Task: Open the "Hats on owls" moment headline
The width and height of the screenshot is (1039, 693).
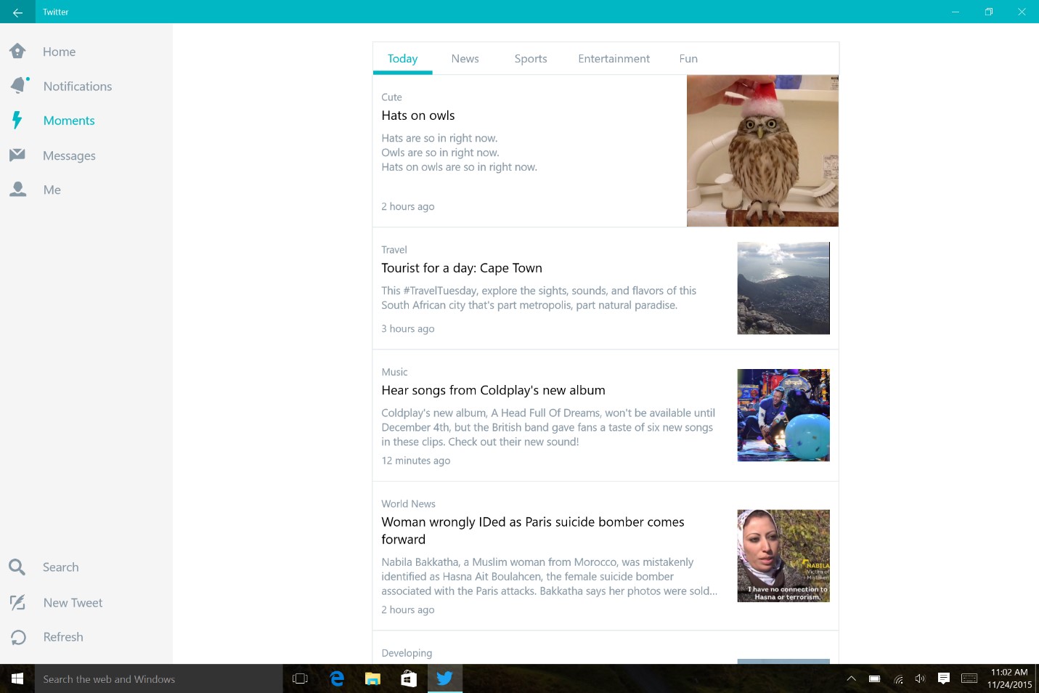Action: click(x=418, y=115)
